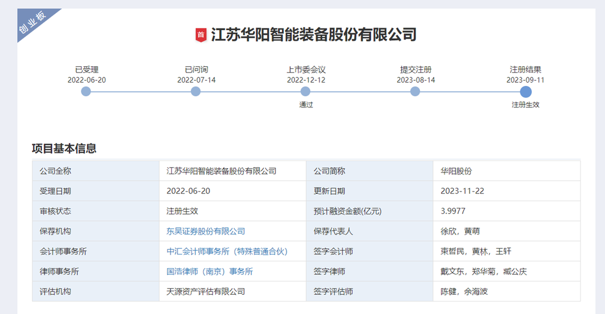This screenshot has height=314, width=605.
Task: Click the 保荐代表人 label cell
Action: (x=370, y=231)
